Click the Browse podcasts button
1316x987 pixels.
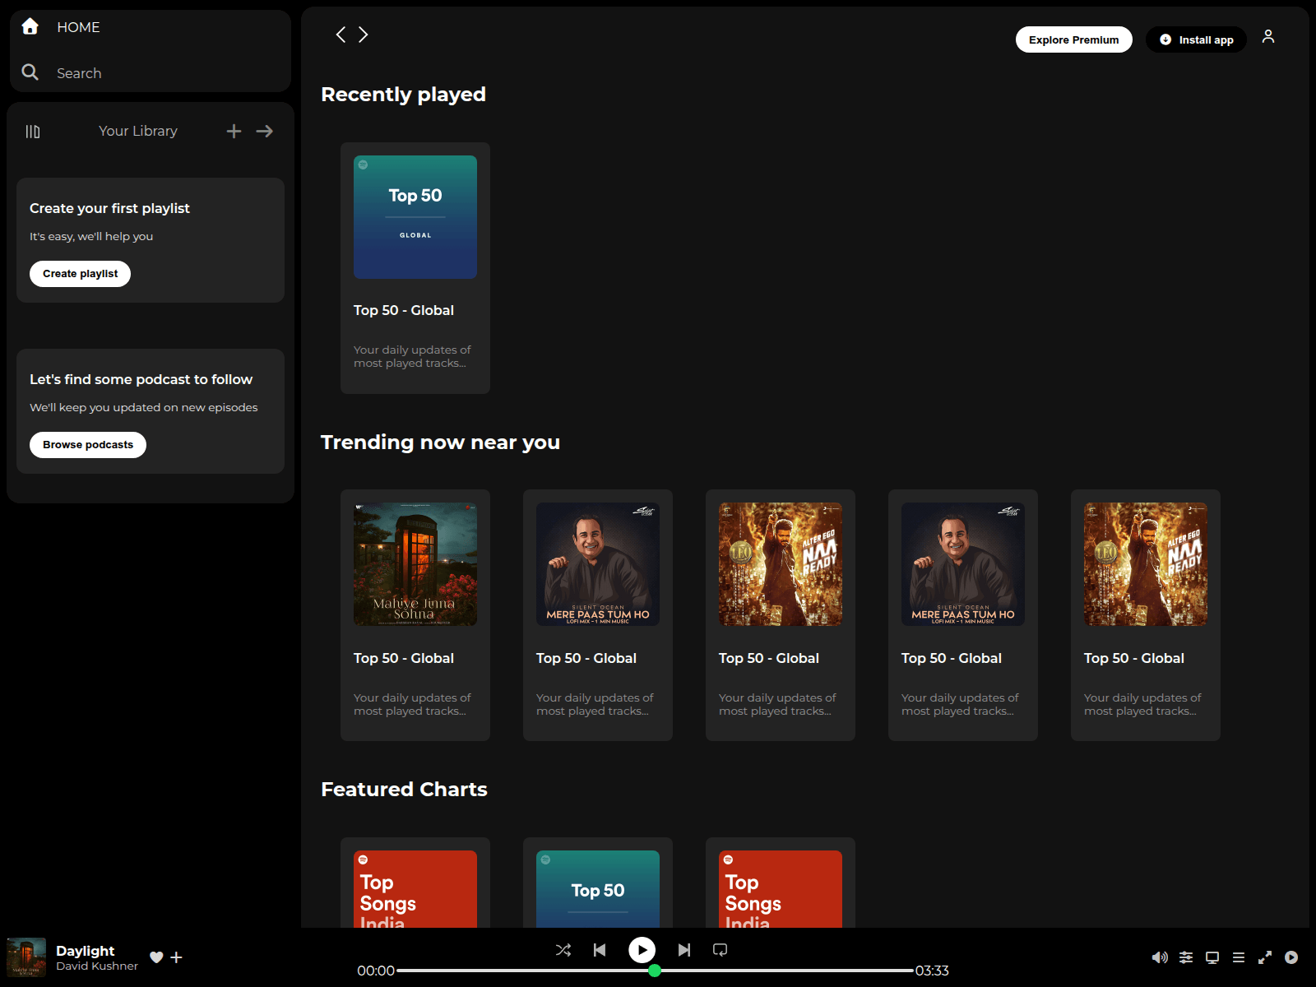coord(88,445)
